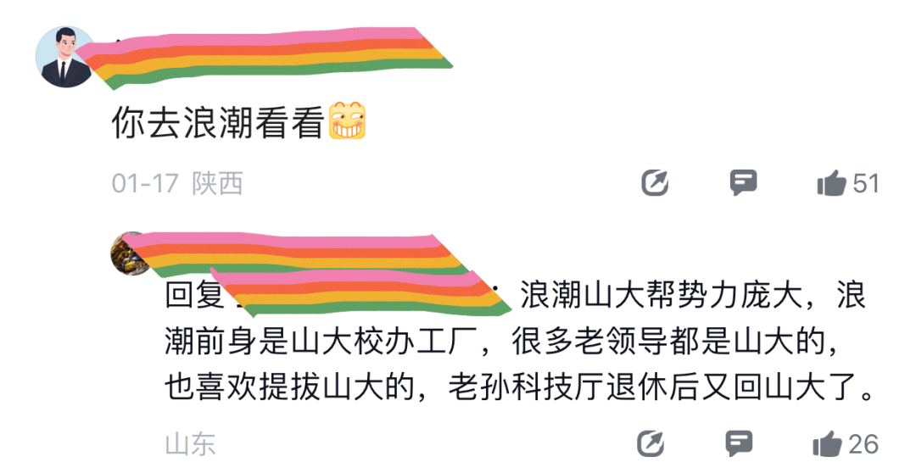916x468 pixels.
Task: Open the suit-wearing commenter's avatar
Action: click(x=64, y=57)
